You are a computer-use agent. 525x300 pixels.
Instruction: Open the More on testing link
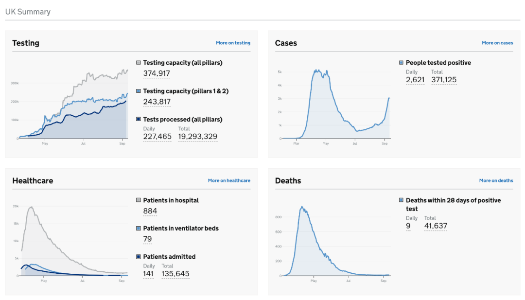pos(233,43)
